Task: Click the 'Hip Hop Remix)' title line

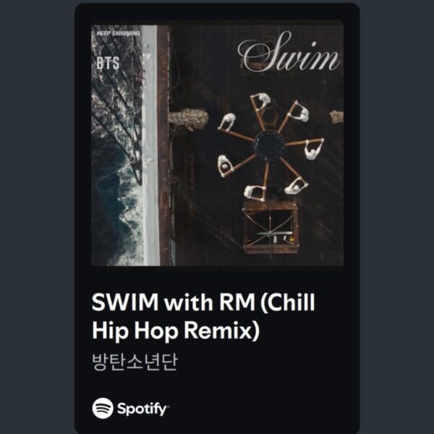Action: [176, 331]
